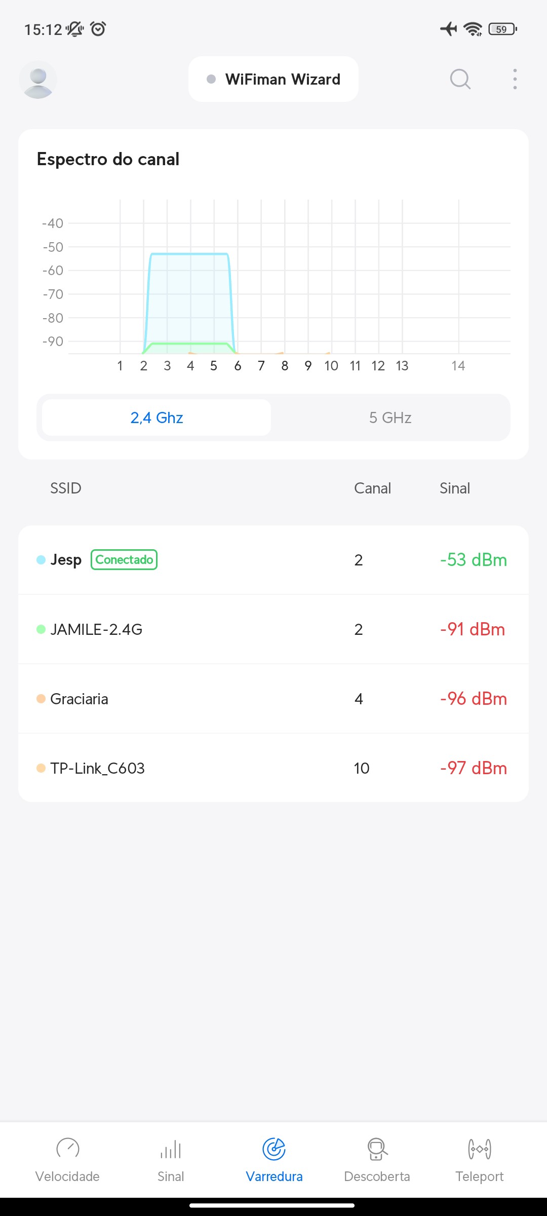Viewport: 547px width, 1216px height.
Task: Open the Jesp connected network row
Action: click(273, 560)
